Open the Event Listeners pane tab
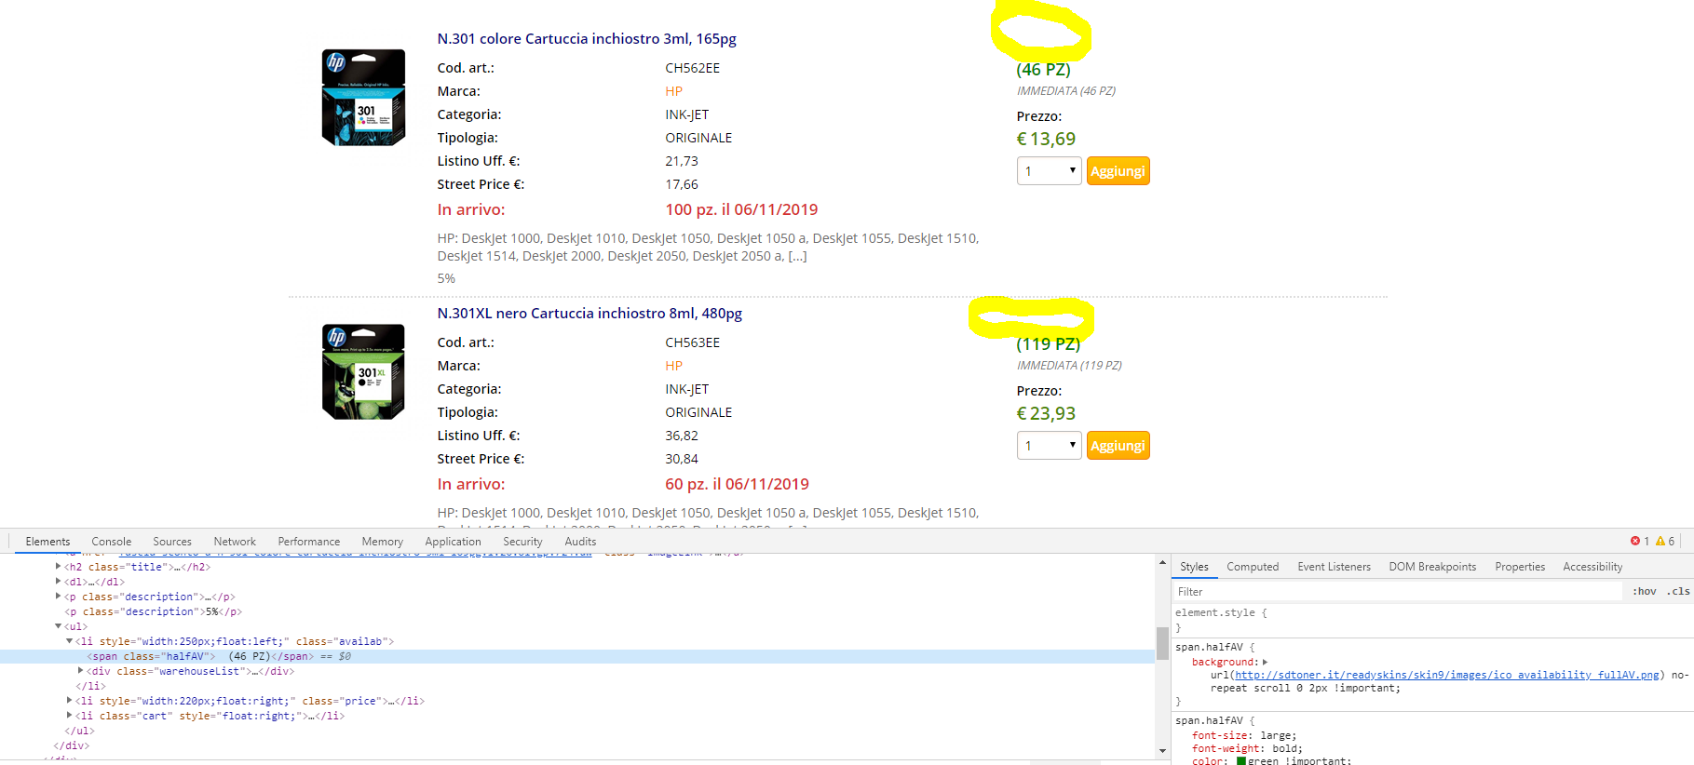Image resolution: width=1694 pixels, height=765 pixels. pyautogui.click(x=1334, y=567)
